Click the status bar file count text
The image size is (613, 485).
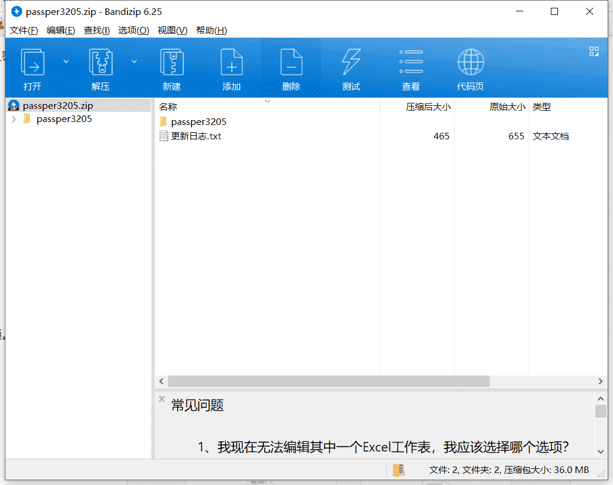click(x=509, y=470)
